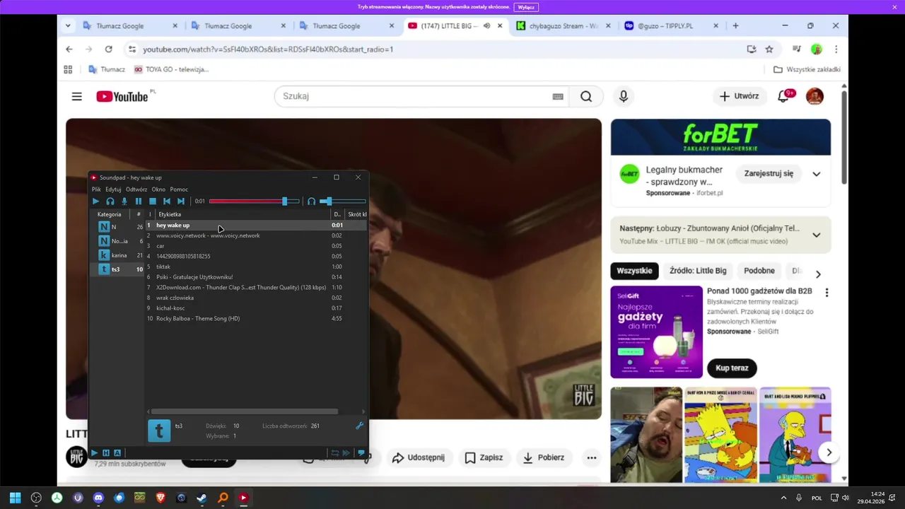Select 'Rocky Balboa - Theme Song (HD)' sound
Screen dimensions: 905x509
coord(256,319)
